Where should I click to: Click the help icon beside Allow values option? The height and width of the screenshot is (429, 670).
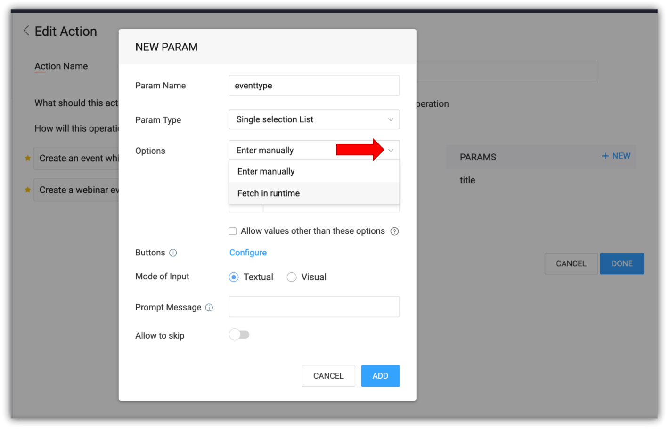395,231
